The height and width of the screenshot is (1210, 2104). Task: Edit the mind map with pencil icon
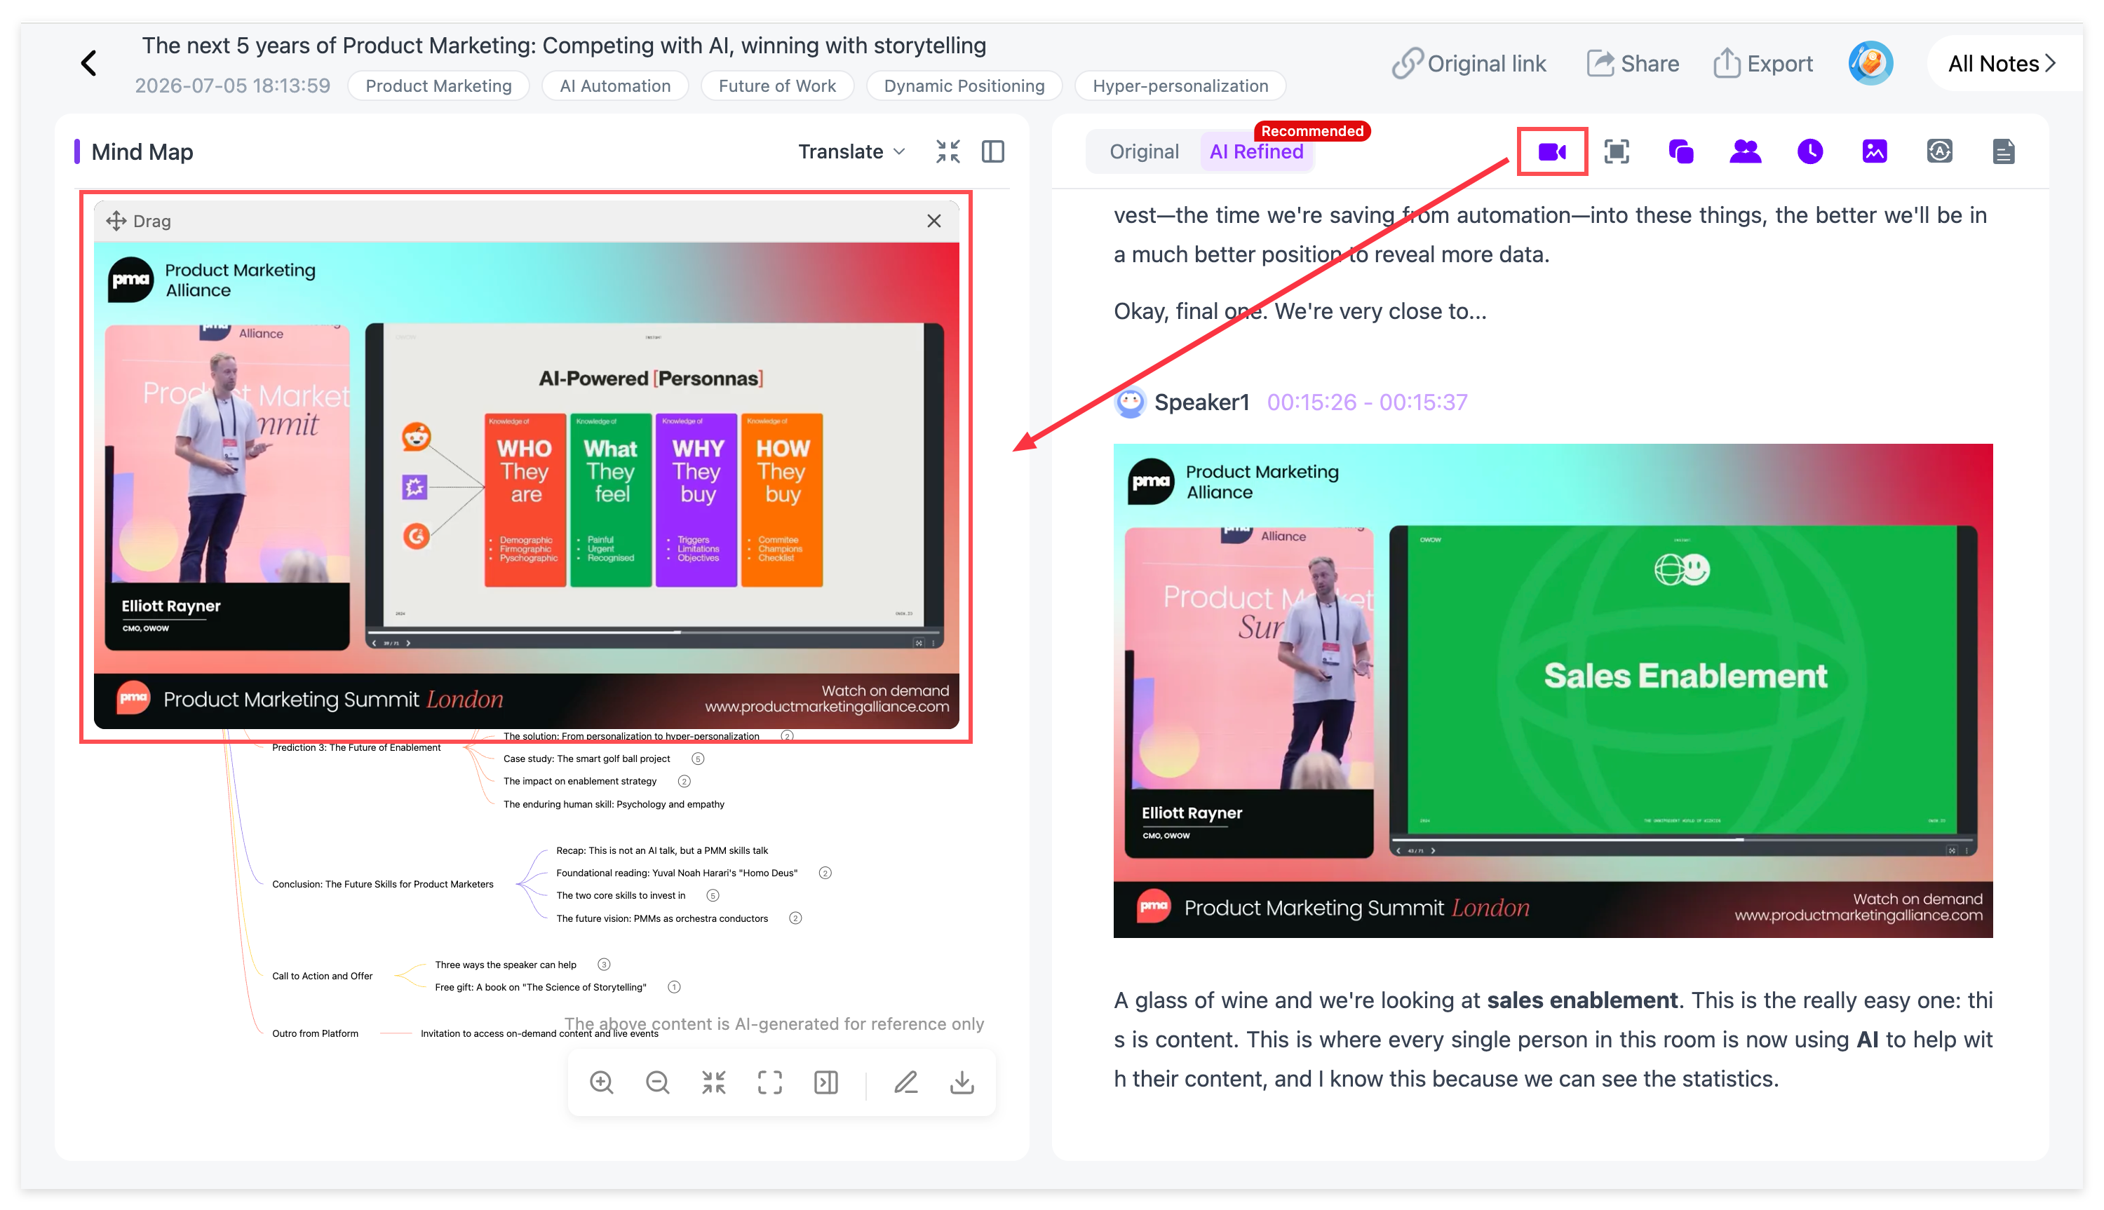(906, 1082)
